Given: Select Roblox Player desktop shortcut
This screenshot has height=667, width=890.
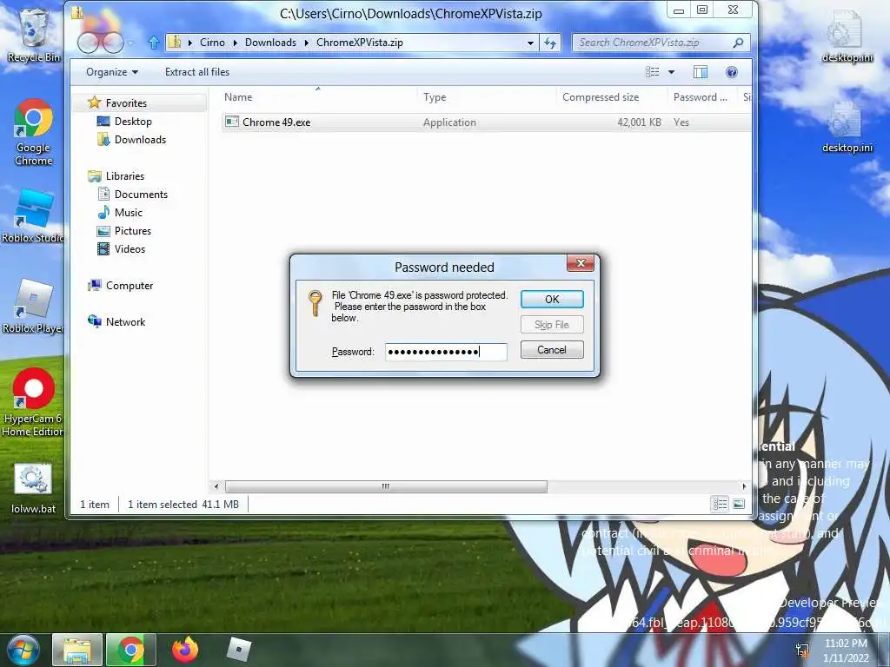Looking at the screenshot, I should point(33,307).
